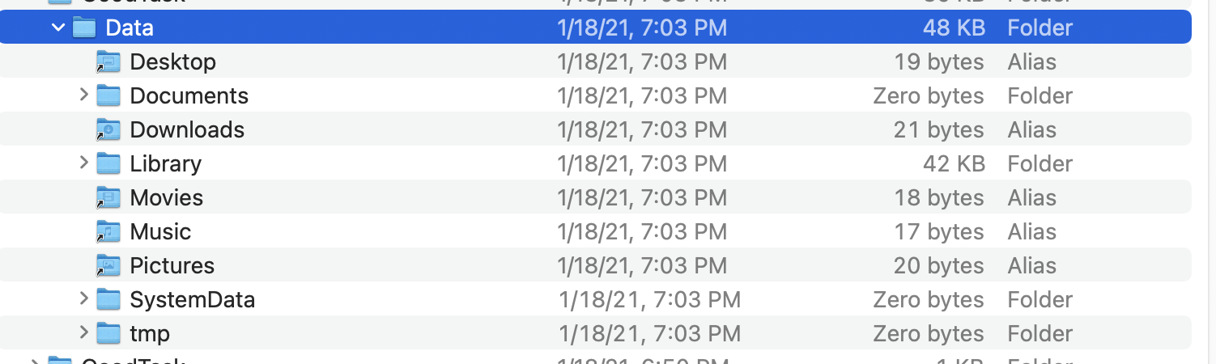Click the Documents folder icon
The width and height of the screenshot is (1216, 364).
click(x=108, y=95)
